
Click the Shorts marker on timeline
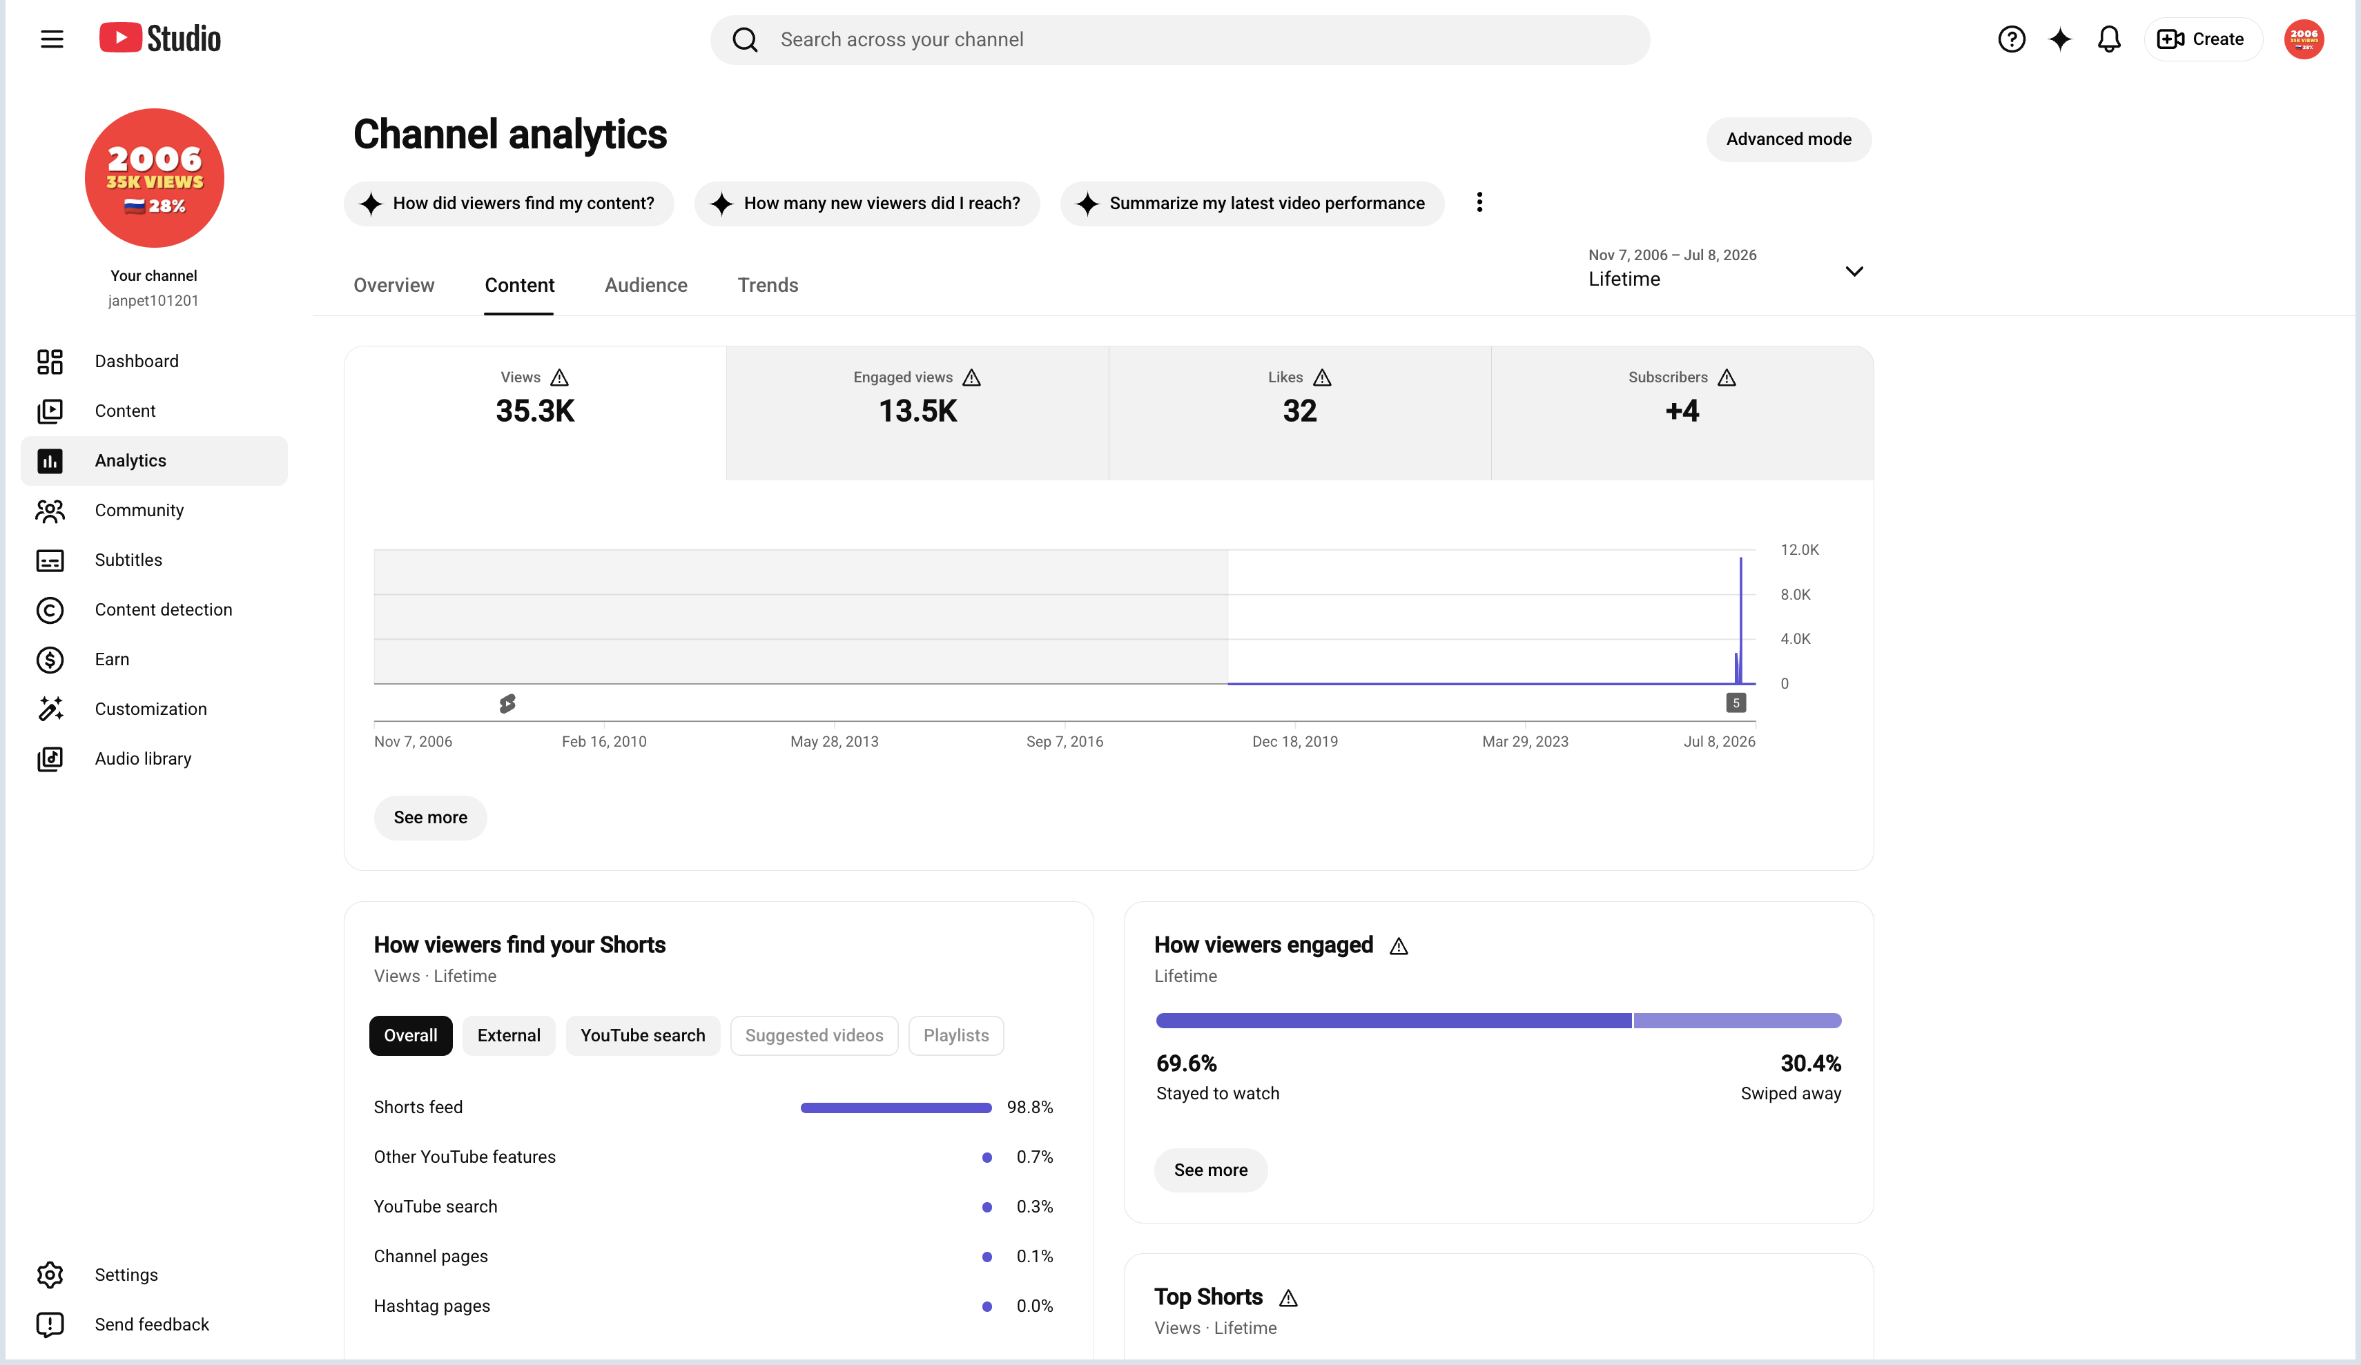507,704
